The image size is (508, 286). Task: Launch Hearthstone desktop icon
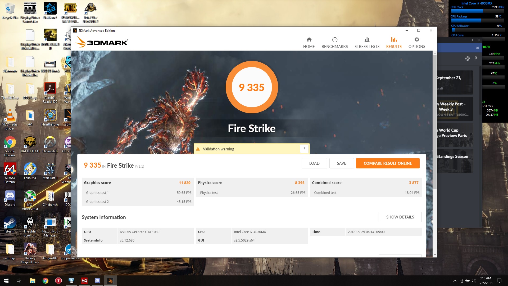pos(50,118)
